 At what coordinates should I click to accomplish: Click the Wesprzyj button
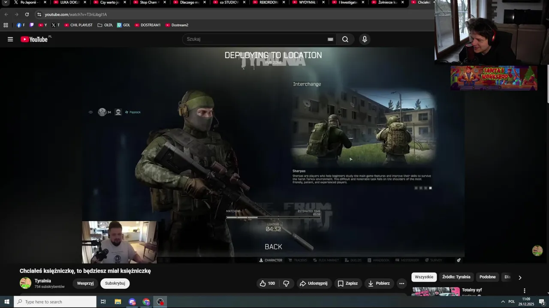85,283
